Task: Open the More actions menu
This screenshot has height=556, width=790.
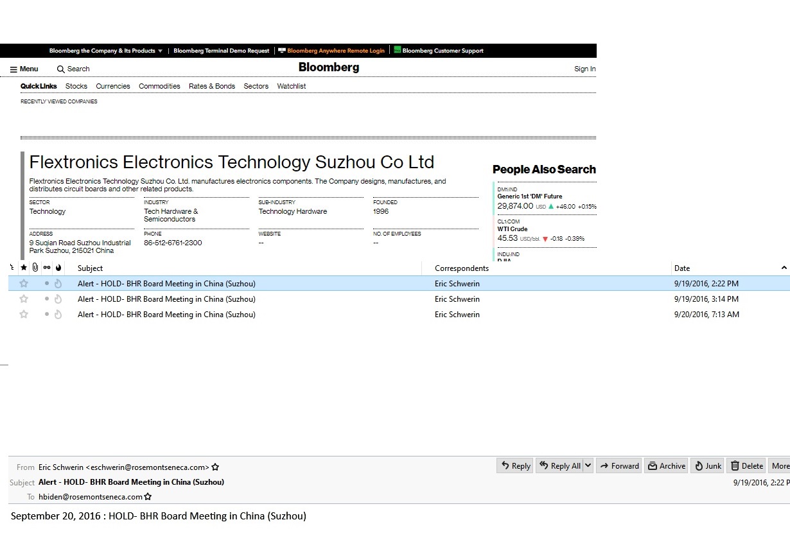Action: 779,466
